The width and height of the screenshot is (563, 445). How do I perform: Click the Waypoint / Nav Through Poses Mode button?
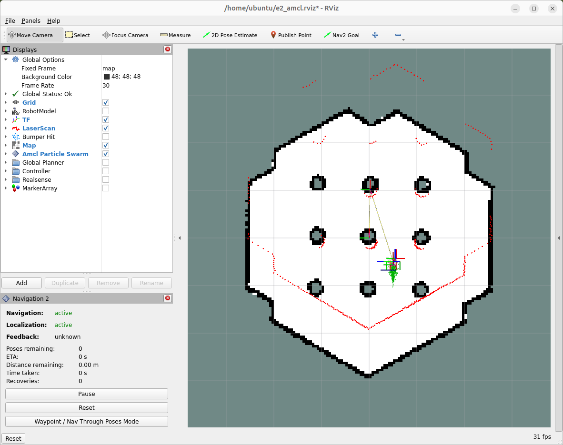tap(87, 421)
